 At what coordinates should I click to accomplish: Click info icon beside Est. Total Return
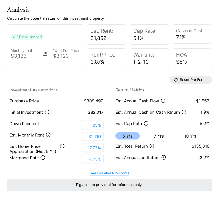pyautogui.click(x=152, y=146)
